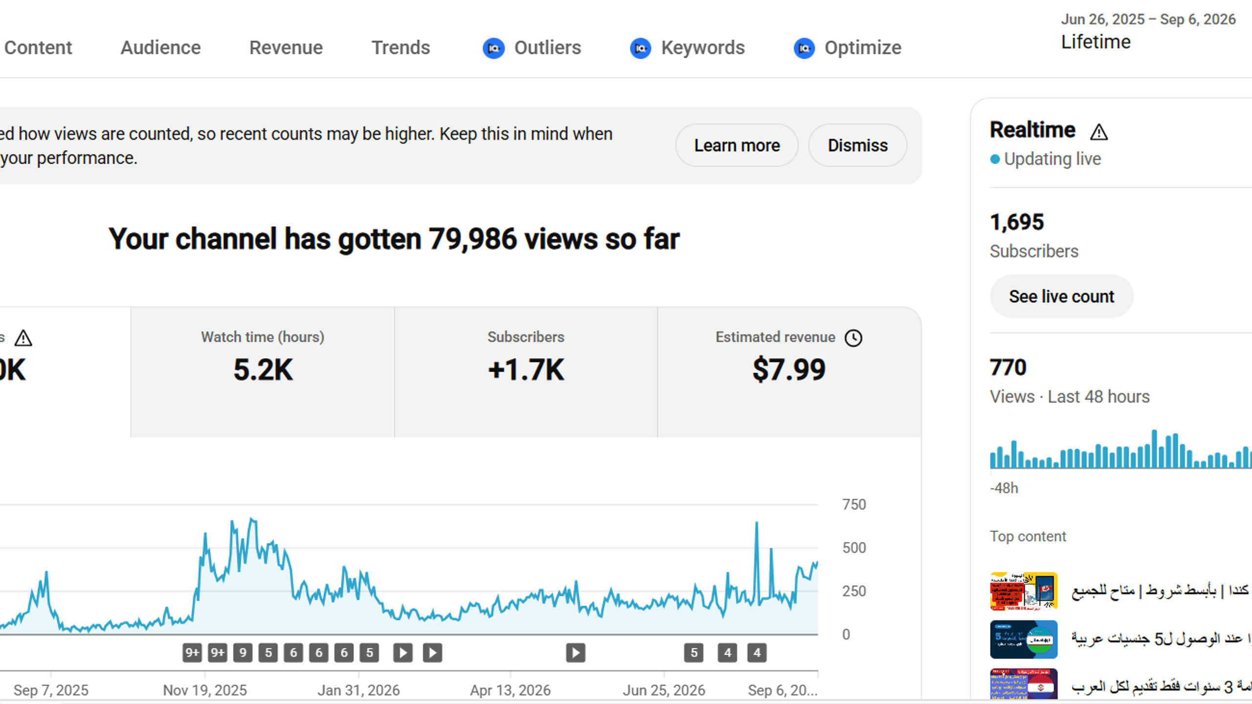Switch to the Content tab
The image size is (1252, 704).
tap(38, 48)
